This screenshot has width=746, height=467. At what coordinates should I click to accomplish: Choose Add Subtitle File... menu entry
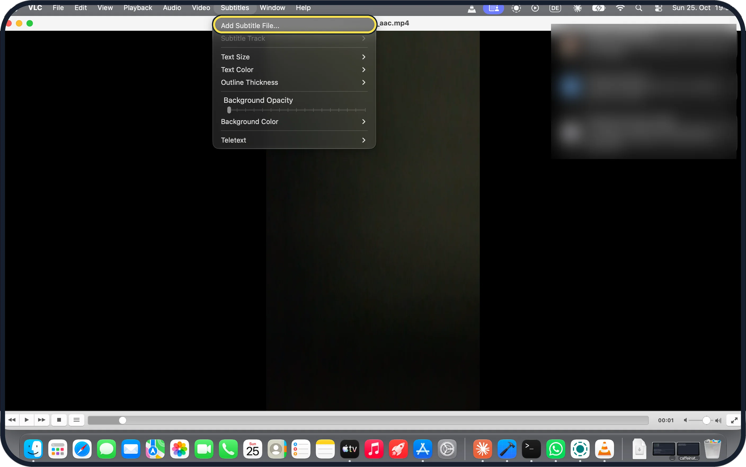(x=294, y=26)
